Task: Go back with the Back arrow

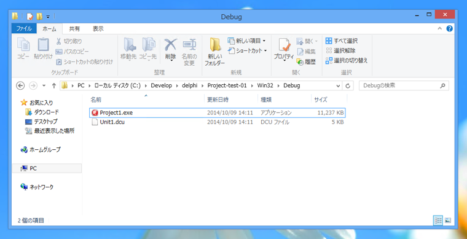Action: [x=20, y=86]
